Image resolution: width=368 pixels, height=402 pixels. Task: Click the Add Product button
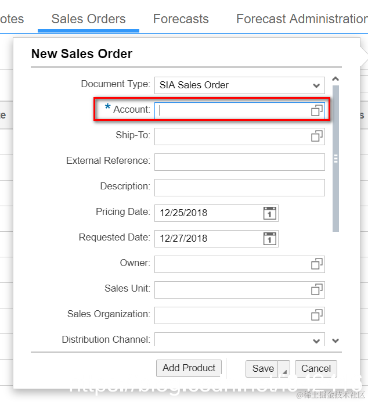tap(189, 368)
